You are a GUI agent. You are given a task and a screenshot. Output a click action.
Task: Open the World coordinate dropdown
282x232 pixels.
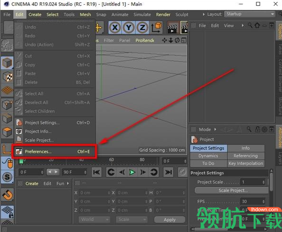94,219
